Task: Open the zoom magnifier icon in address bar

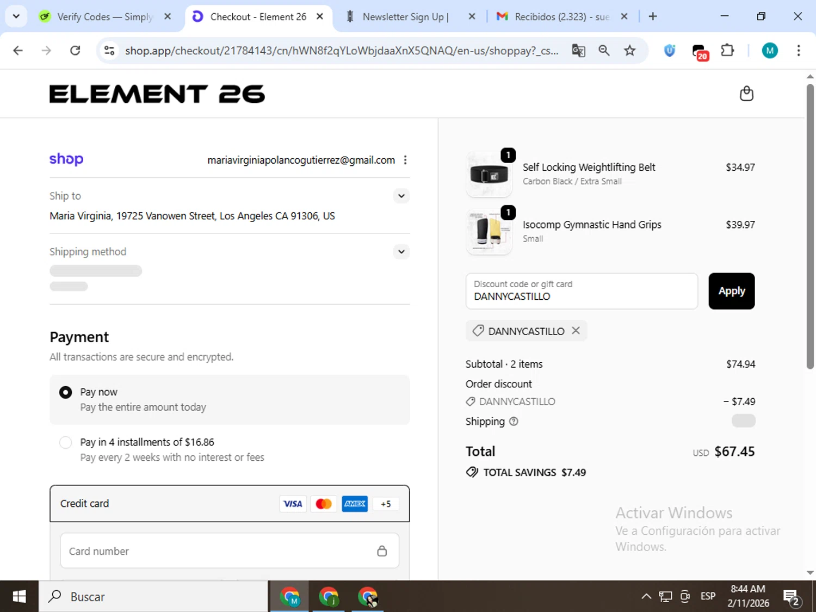Action: click(x=604, y=51)
